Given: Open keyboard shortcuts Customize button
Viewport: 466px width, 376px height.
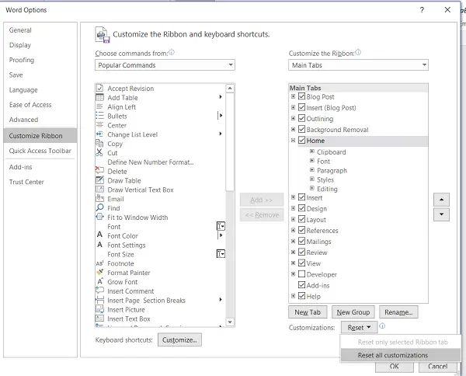Looking at the screenshot, I should pos(179,339).
